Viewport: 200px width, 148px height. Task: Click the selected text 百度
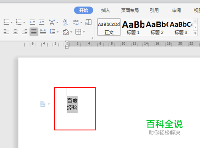(x=72, y=101)
